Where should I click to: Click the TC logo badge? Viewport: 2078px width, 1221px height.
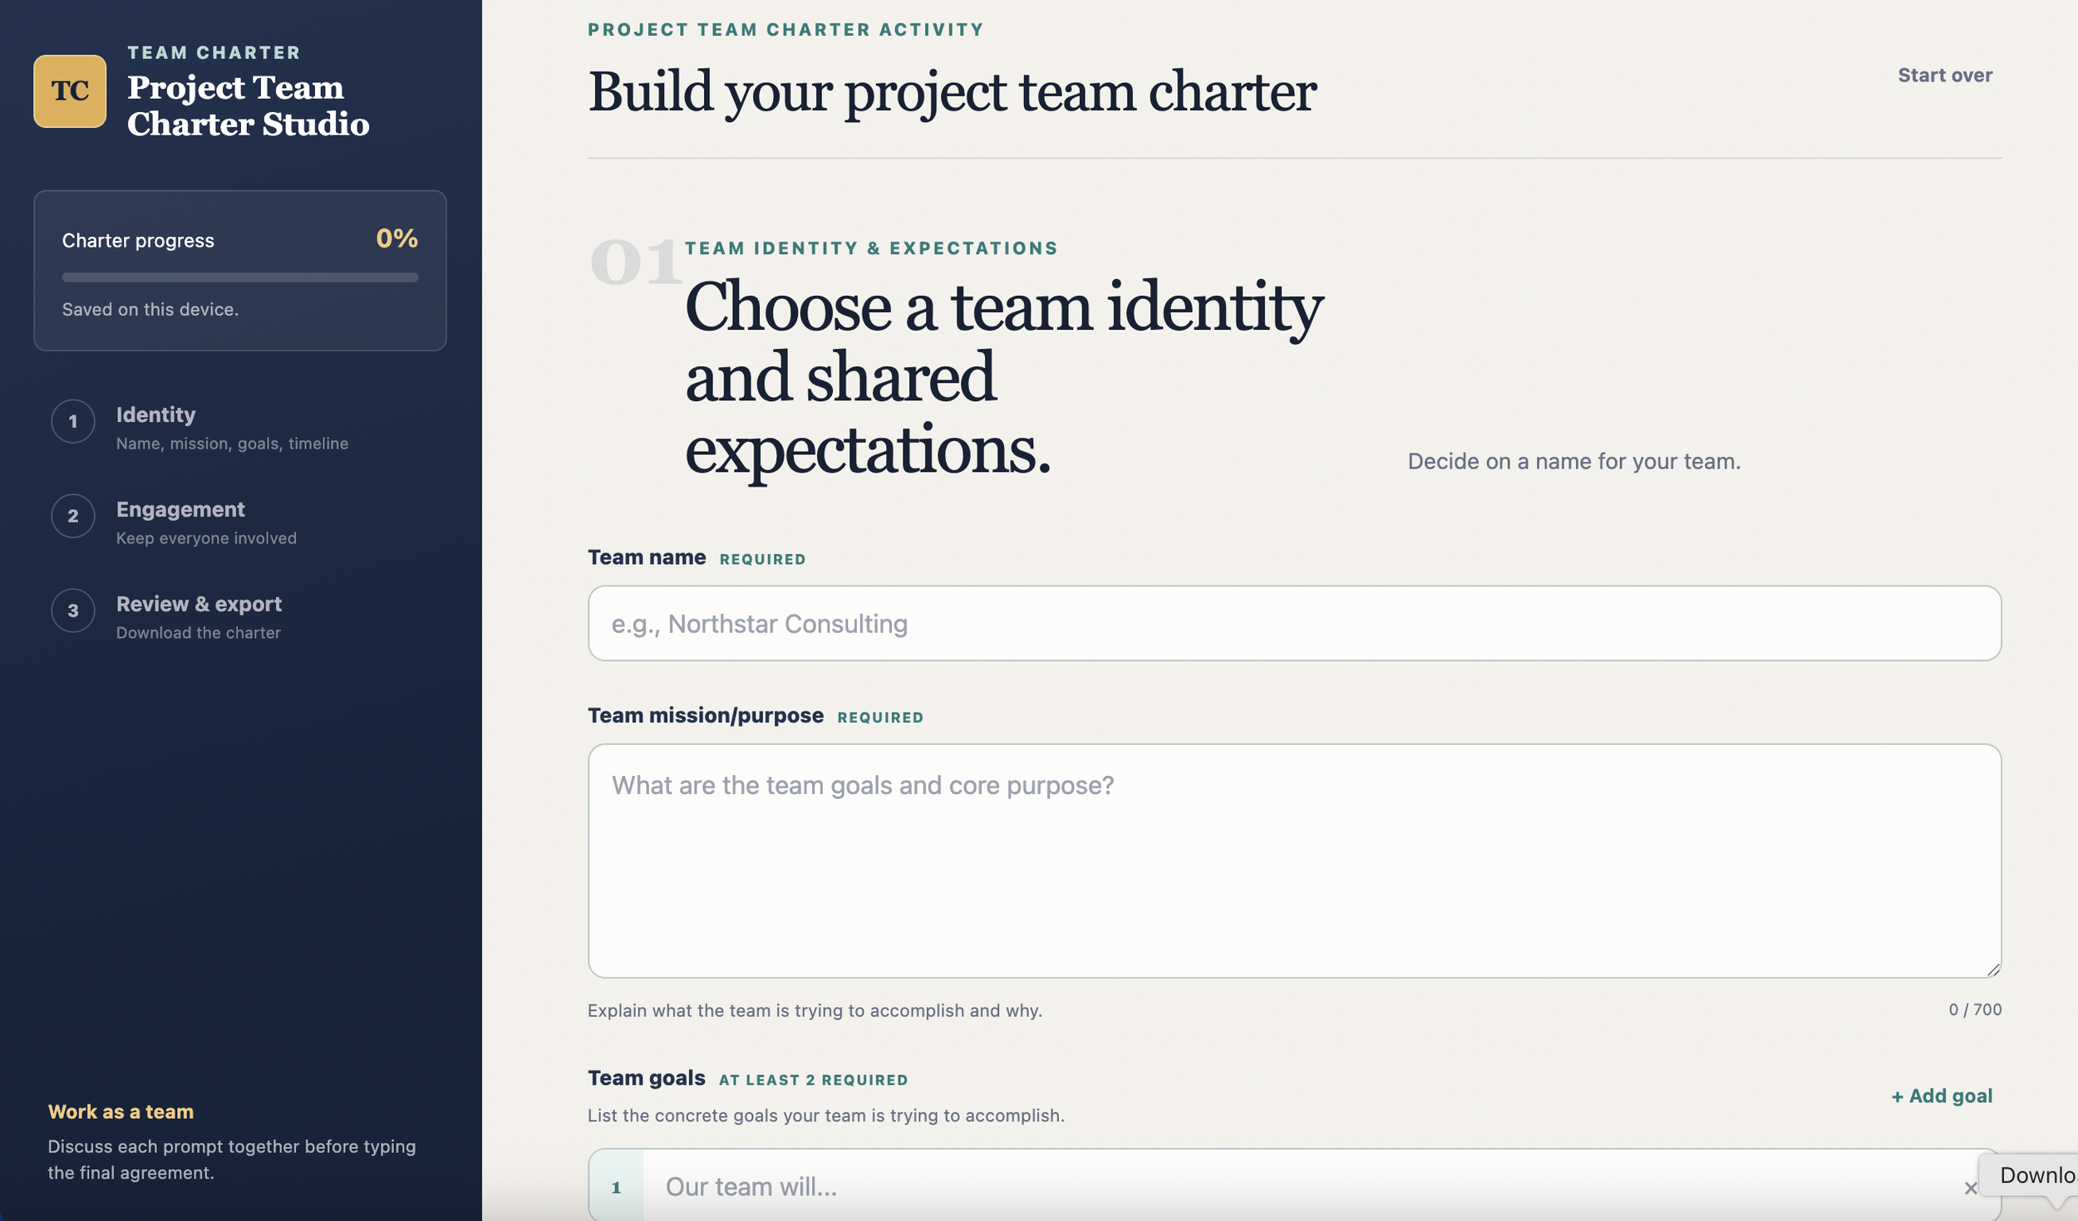pos(70,91)
